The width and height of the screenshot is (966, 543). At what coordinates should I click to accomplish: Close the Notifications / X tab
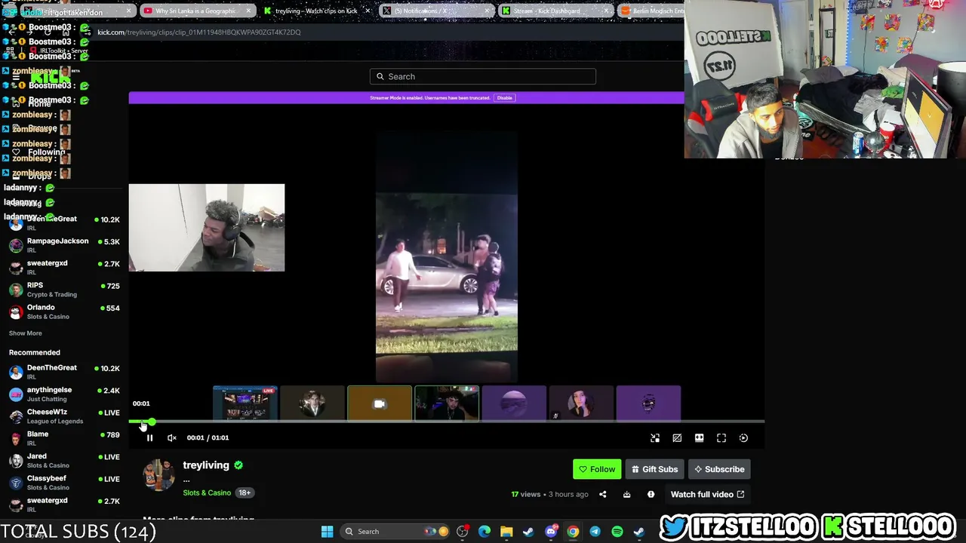click(488, 11)
